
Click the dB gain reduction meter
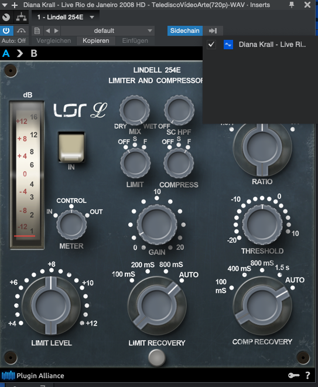(27, 175)
